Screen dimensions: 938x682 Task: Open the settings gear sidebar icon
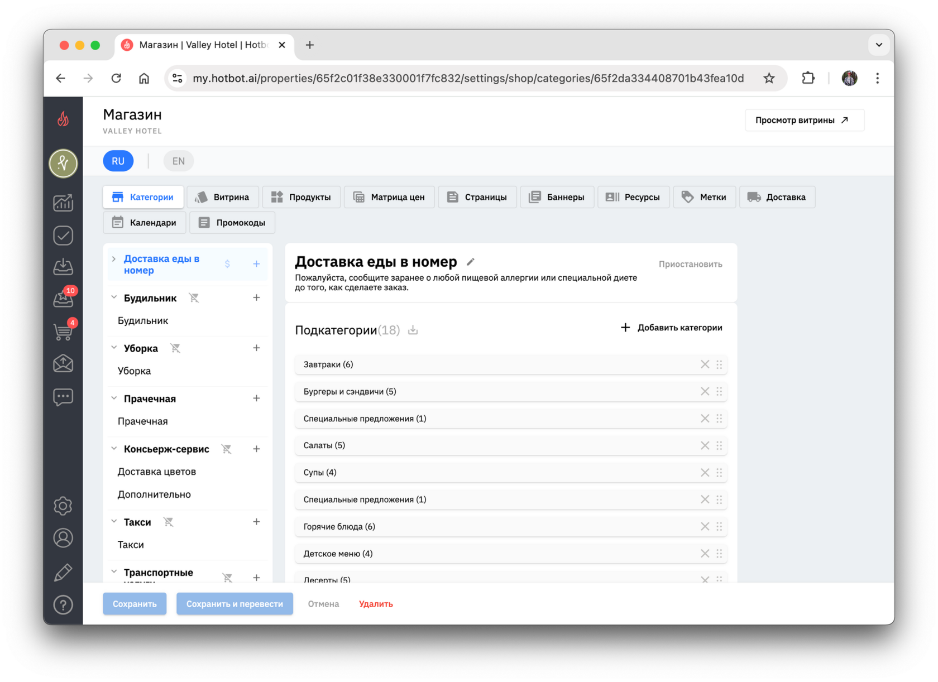click(x=63, y=506)
